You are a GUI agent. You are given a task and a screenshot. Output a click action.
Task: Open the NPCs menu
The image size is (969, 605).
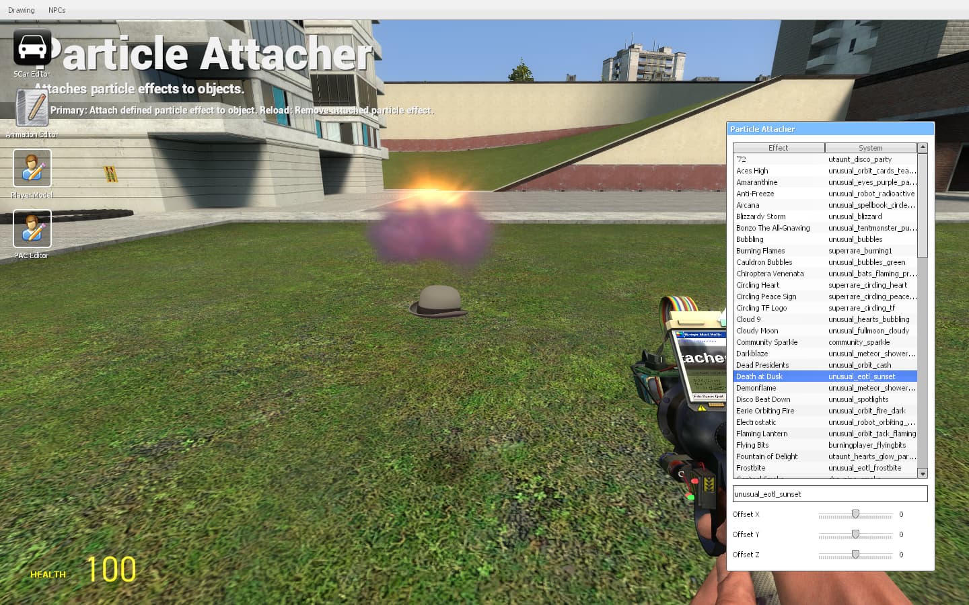tap(57, 10)
